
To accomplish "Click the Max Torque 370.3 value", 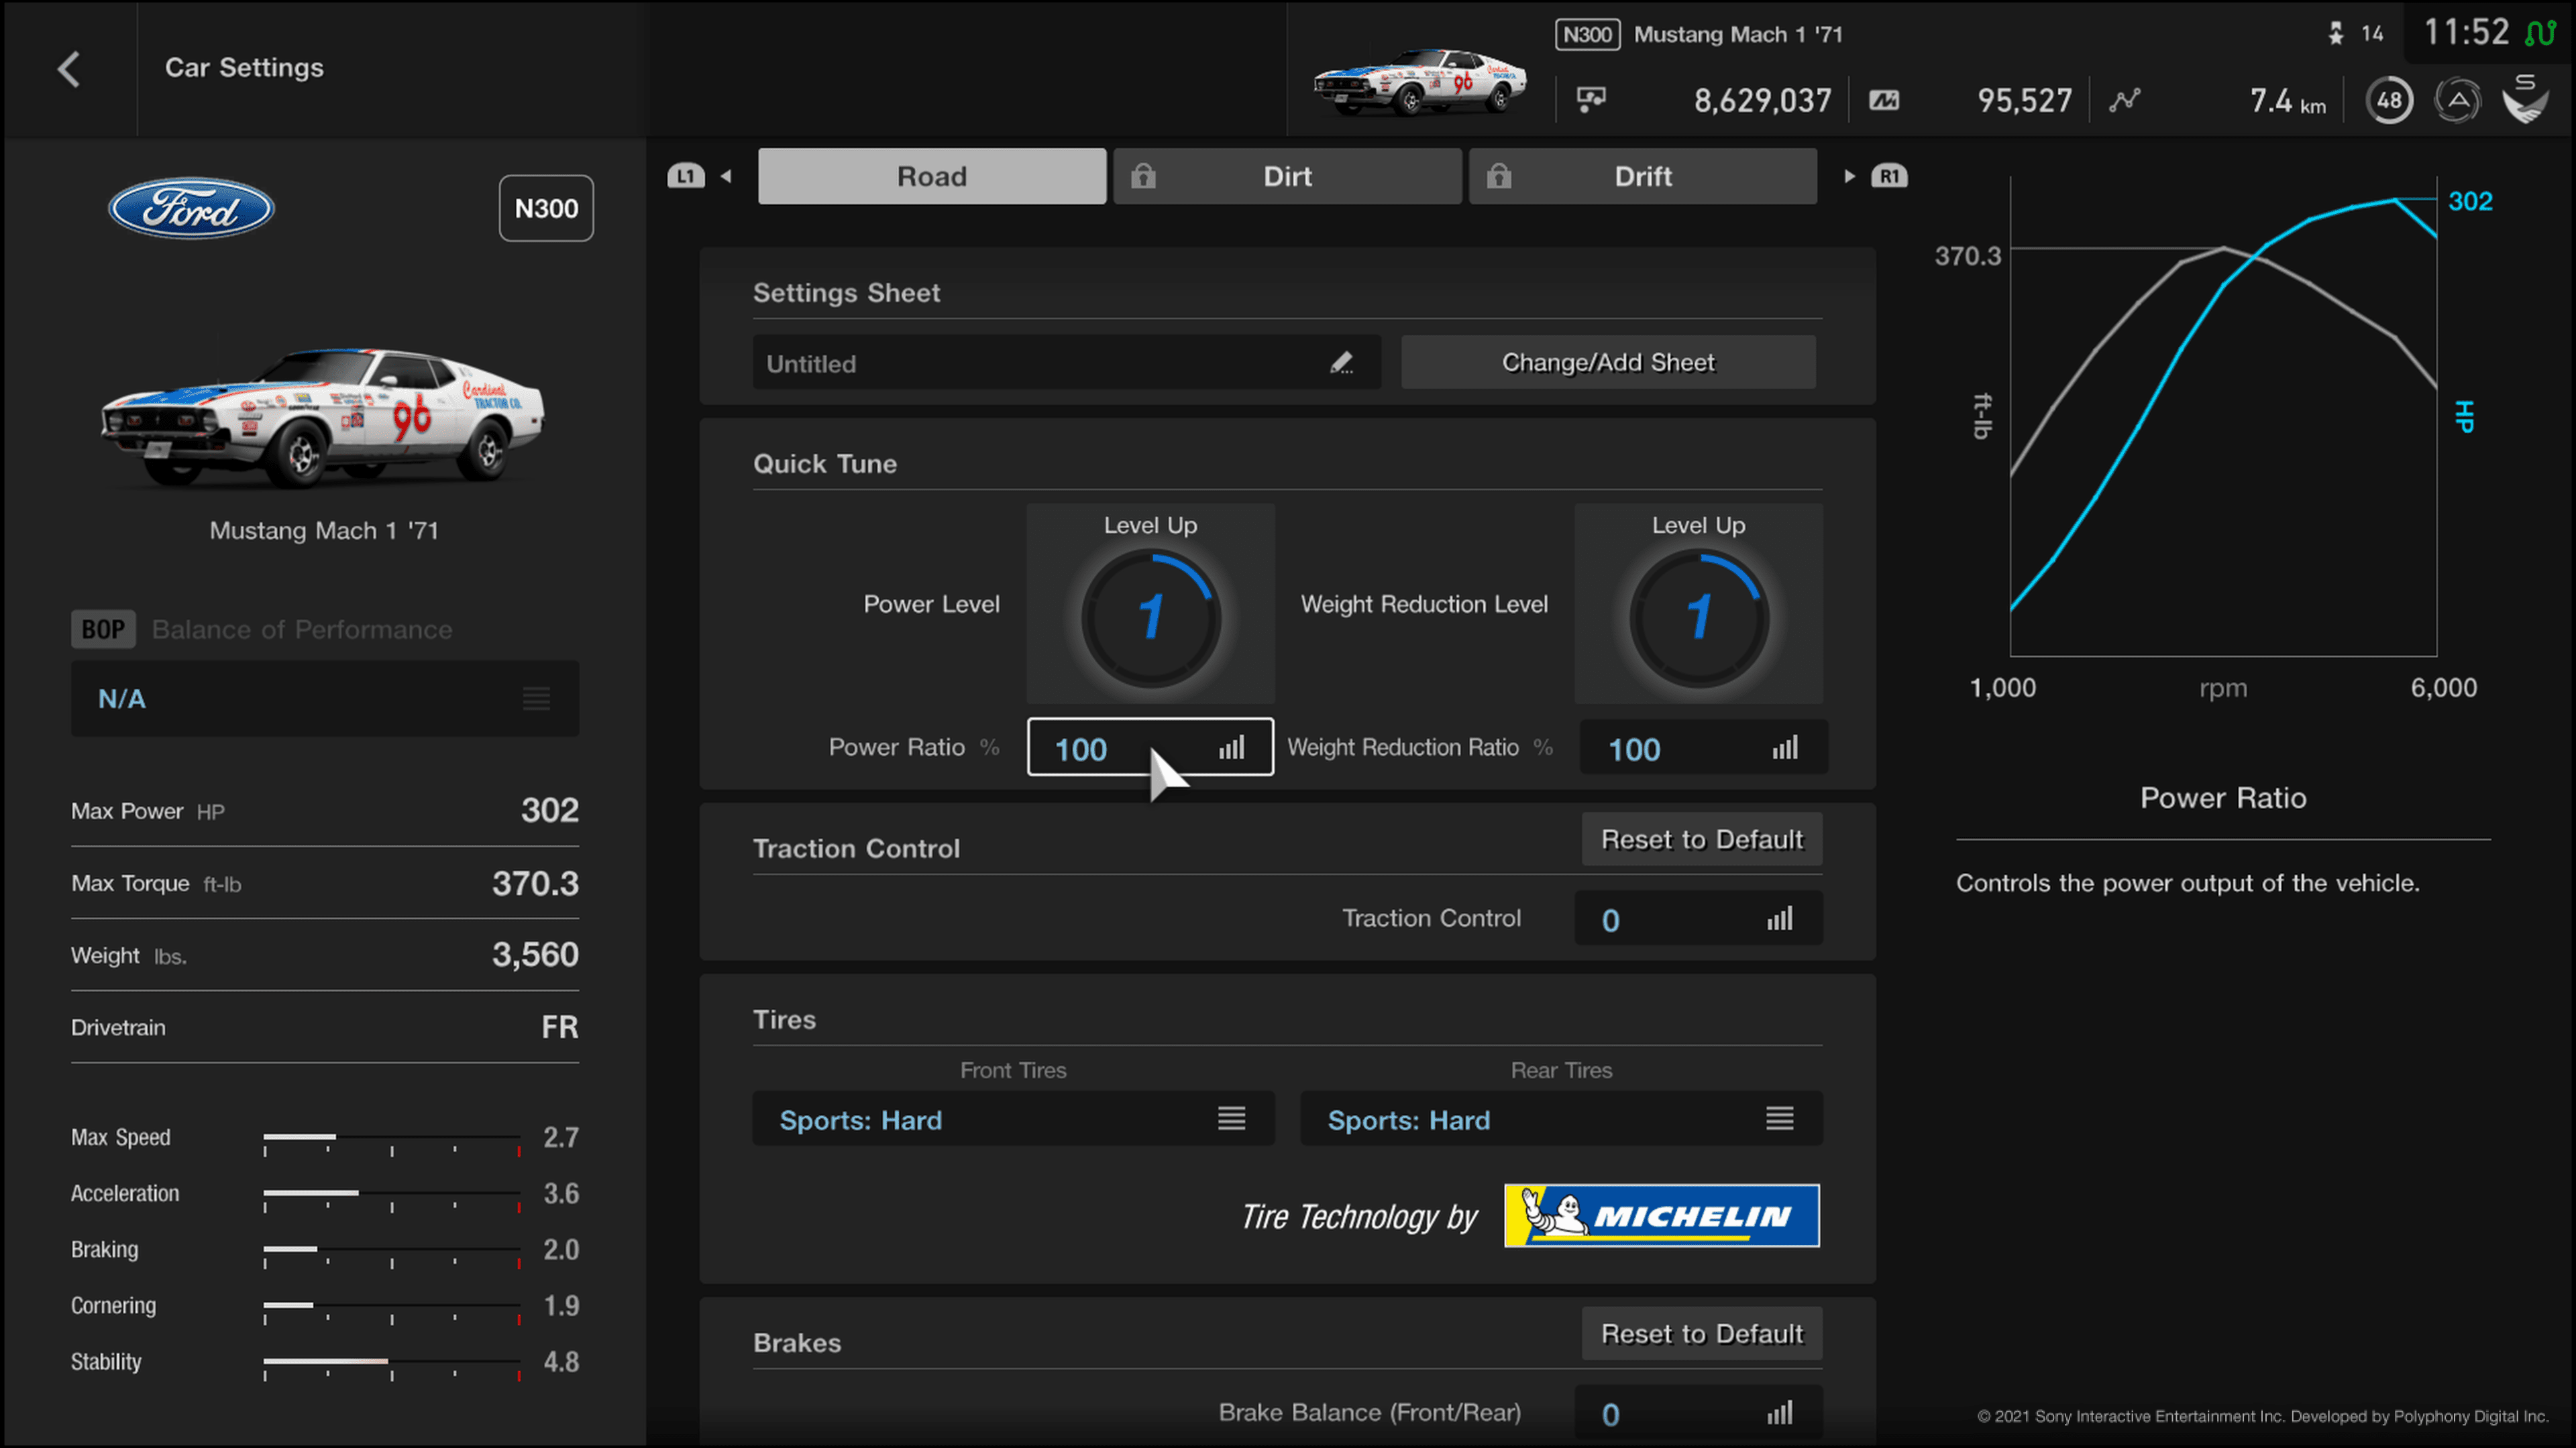I will click(x=535, y=882).
